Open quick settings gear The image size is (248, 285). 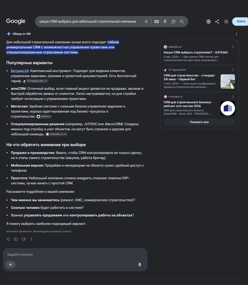click(208, 21)
